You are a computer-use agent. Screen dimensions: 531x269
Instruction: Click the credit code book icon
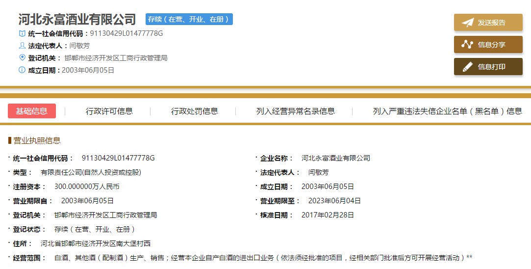(22, 33)
